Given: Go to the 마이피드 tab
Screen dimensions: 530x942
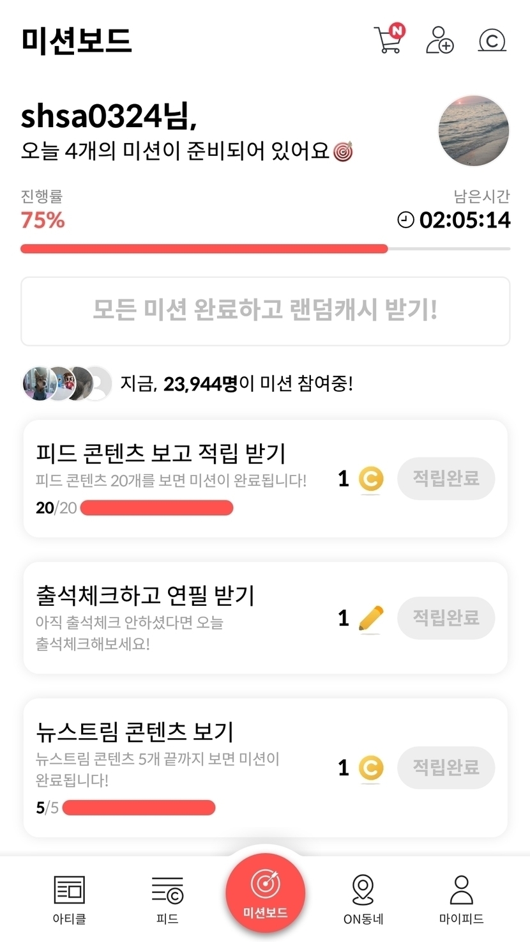Looking at the screenshot, I should 461,899.
